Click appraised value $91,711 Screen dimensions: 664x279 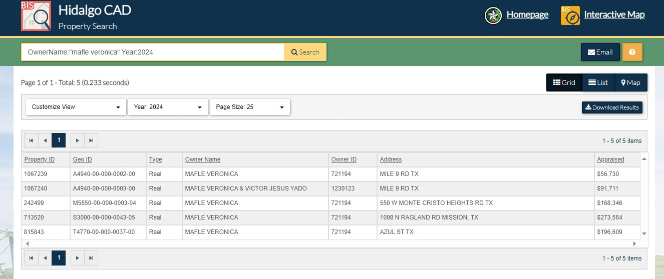coord(607,188)
